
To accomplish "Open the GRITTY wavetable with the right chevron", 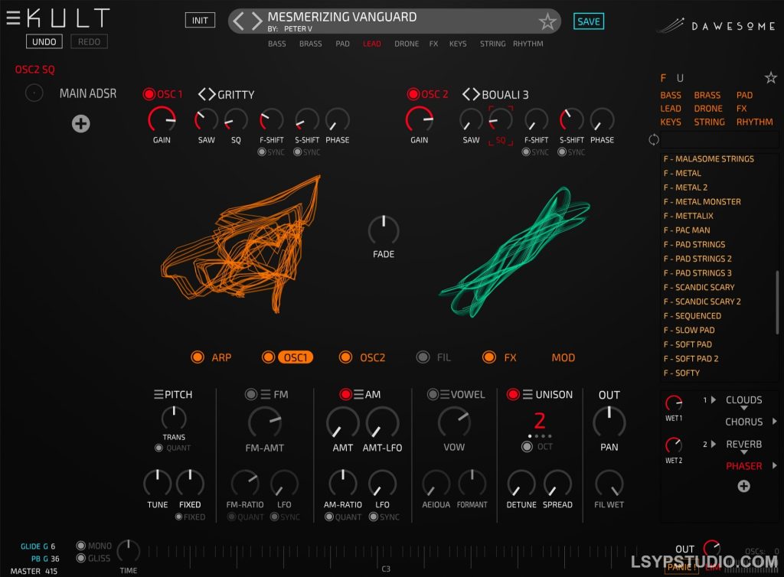I will point(212,94).
